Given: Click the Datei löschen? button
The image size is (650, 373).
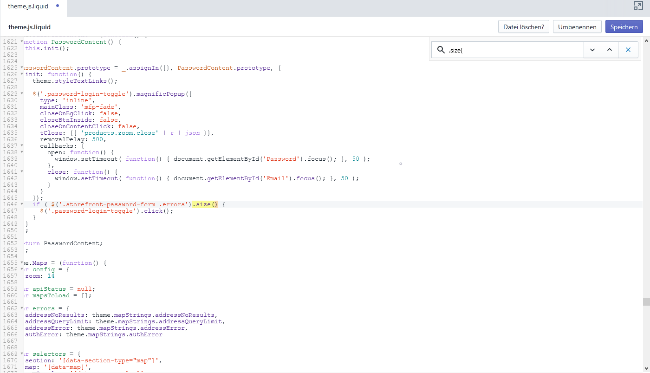Looking at the screenshot, I should (x=523, y=27).
